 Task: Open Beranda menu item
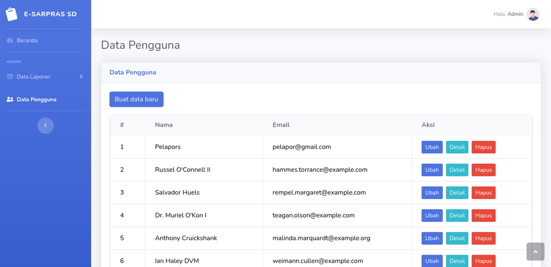(x=46, y=40)
